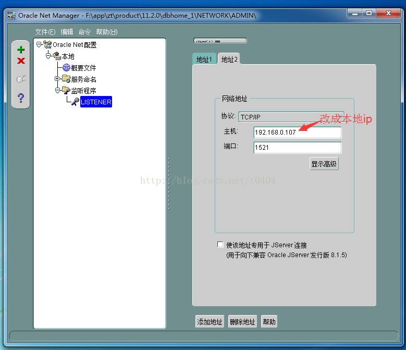Image resolution: width=406 pixels, height=350 pixels.
Task: Click the LISTENER microphone icon
Action: point(76,102)
